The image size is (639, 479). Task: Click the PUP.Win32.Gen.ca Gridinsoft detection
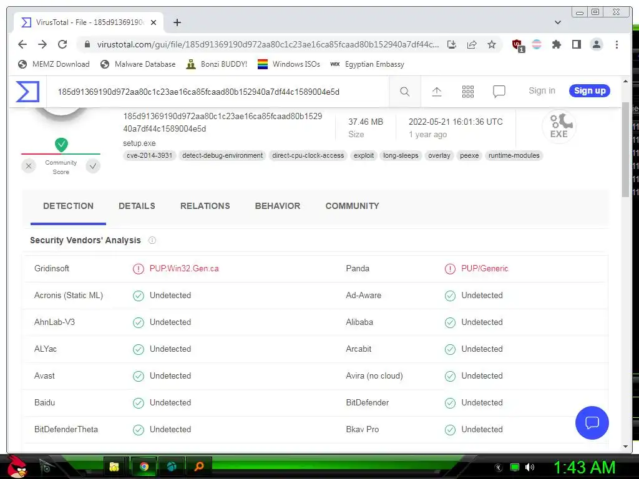tap(184, 268)
